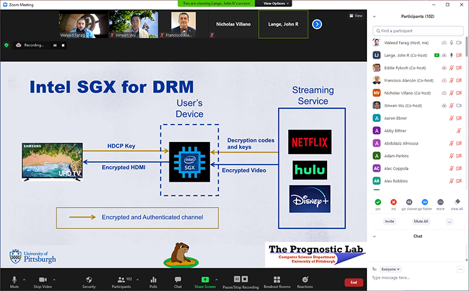Select Lange, John R video tile
Image resolution: width=469 pixels, height=291 pixels.
pos(283,24)
